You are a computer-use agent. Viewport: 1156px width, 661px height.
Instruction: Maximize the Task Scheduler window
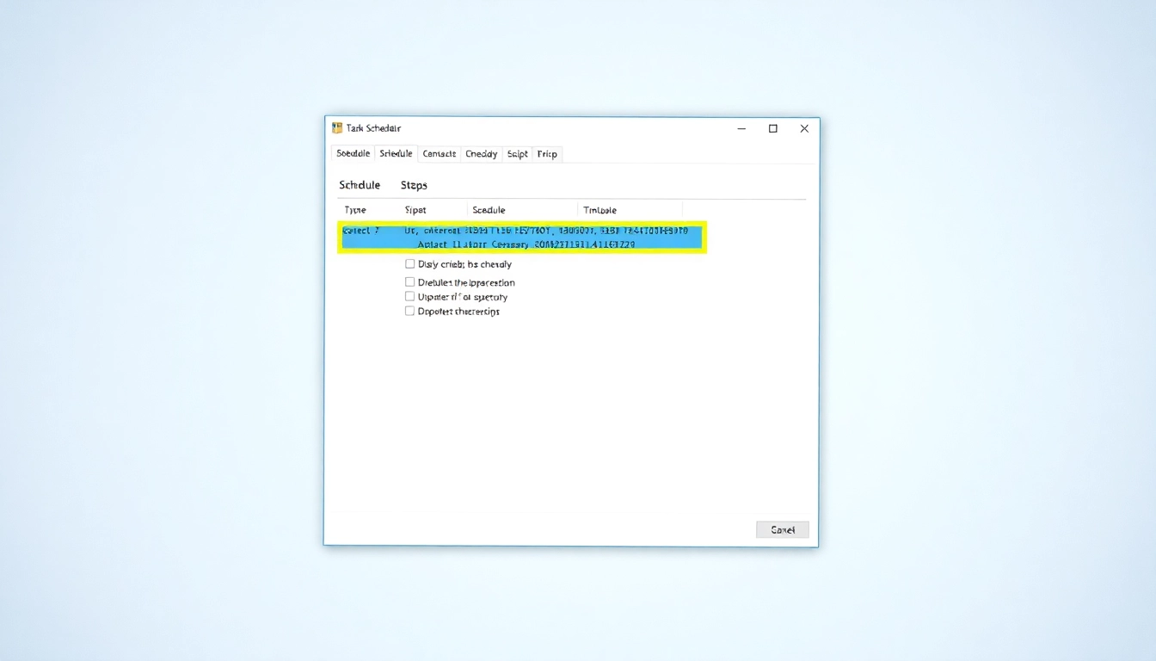coord(773,128)
